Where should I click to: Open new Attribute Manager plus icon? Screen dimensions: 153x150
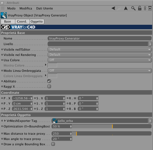pos(150,8)
